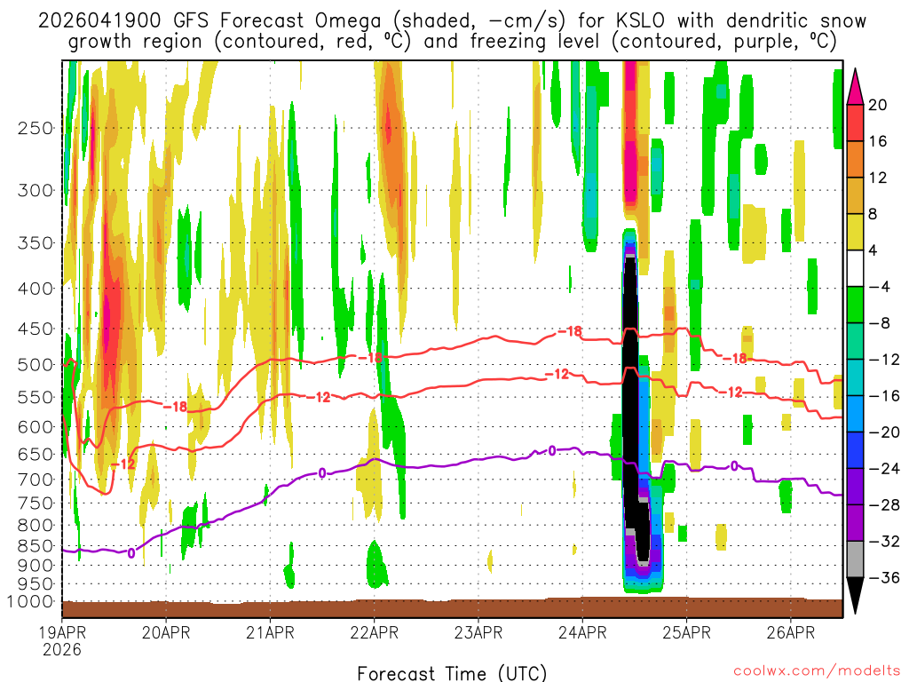Click the 25APR date label on the time axis
Image resolution: width=909 pixels, height=682 pixels.
point(686,632)
